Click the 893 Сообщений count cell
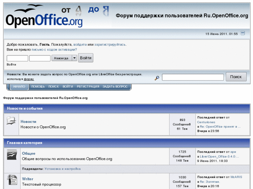Screen dimensions: 253x189 pos(182,124)
